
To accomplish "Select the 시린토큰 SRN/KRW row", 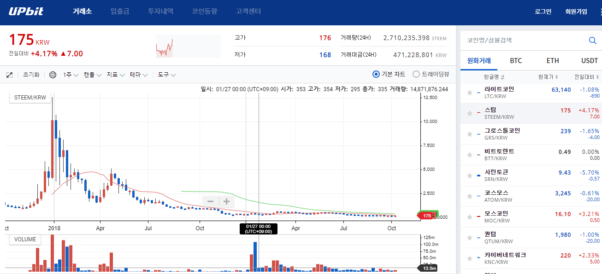I will click(x=531, y=175).
